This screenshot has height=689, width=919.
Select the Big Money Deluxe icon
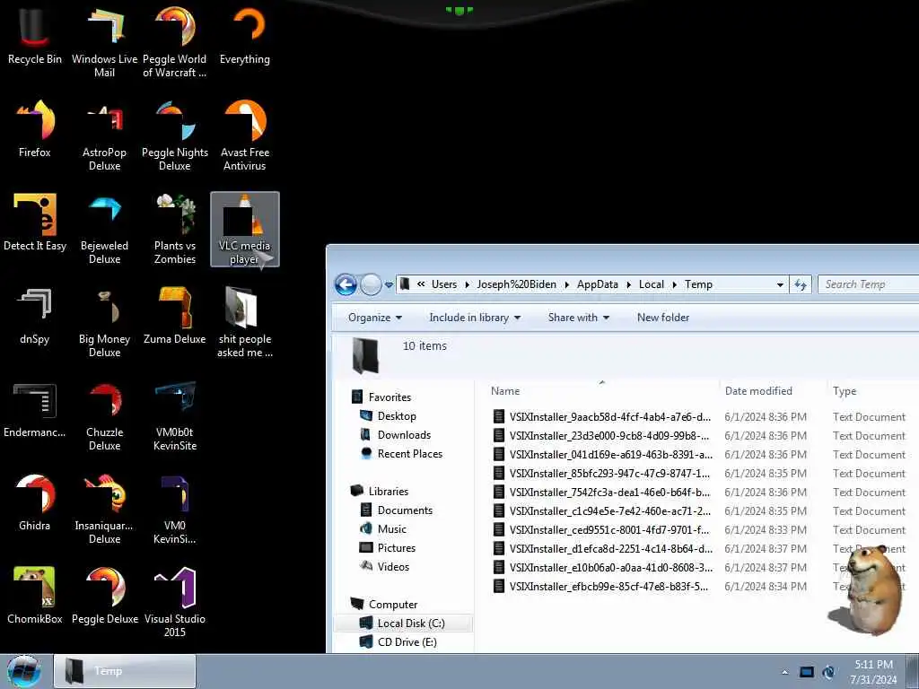(x=104, y=322)
